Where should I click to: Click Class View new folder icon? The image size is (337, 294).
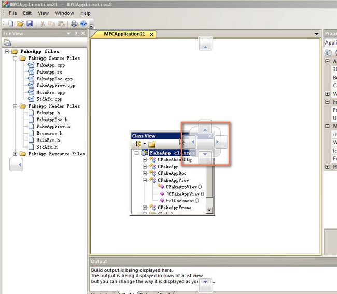(151, 144)
